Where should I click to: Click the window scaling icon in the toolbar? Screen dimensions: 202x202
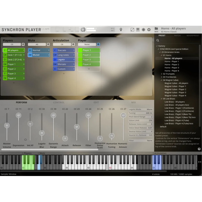(x=132, y=30)
